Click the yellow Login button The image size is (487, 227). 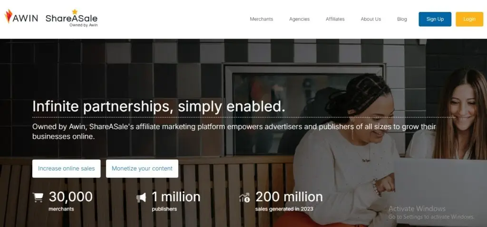point(469,19)
